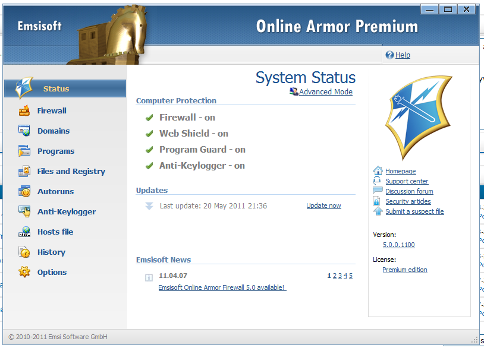Open Security articles link

408,201
